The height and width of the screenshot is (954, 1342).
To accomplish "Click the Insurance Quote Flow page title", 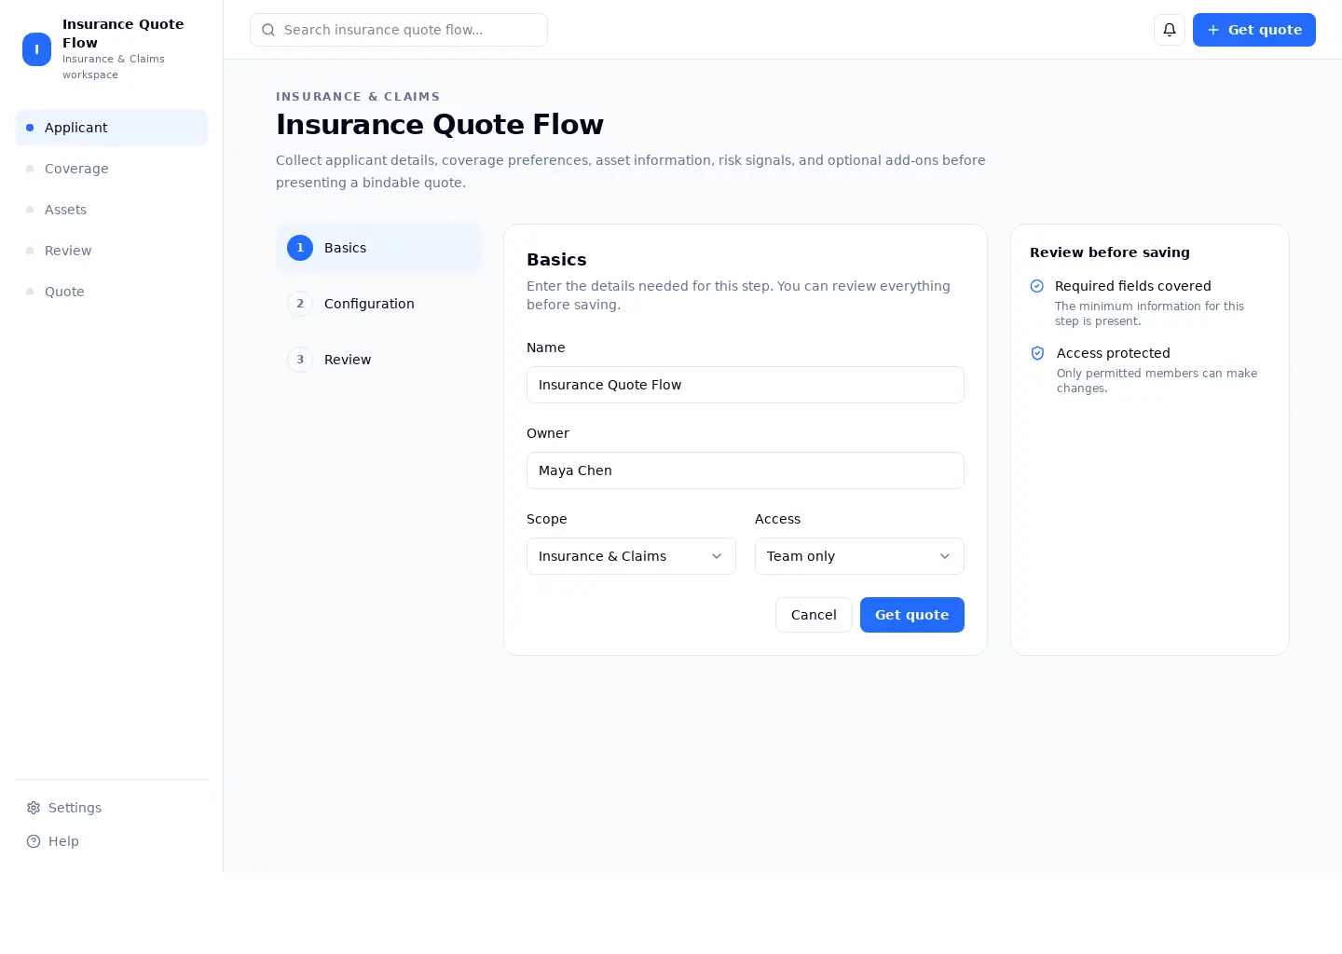I will (440, 125).
